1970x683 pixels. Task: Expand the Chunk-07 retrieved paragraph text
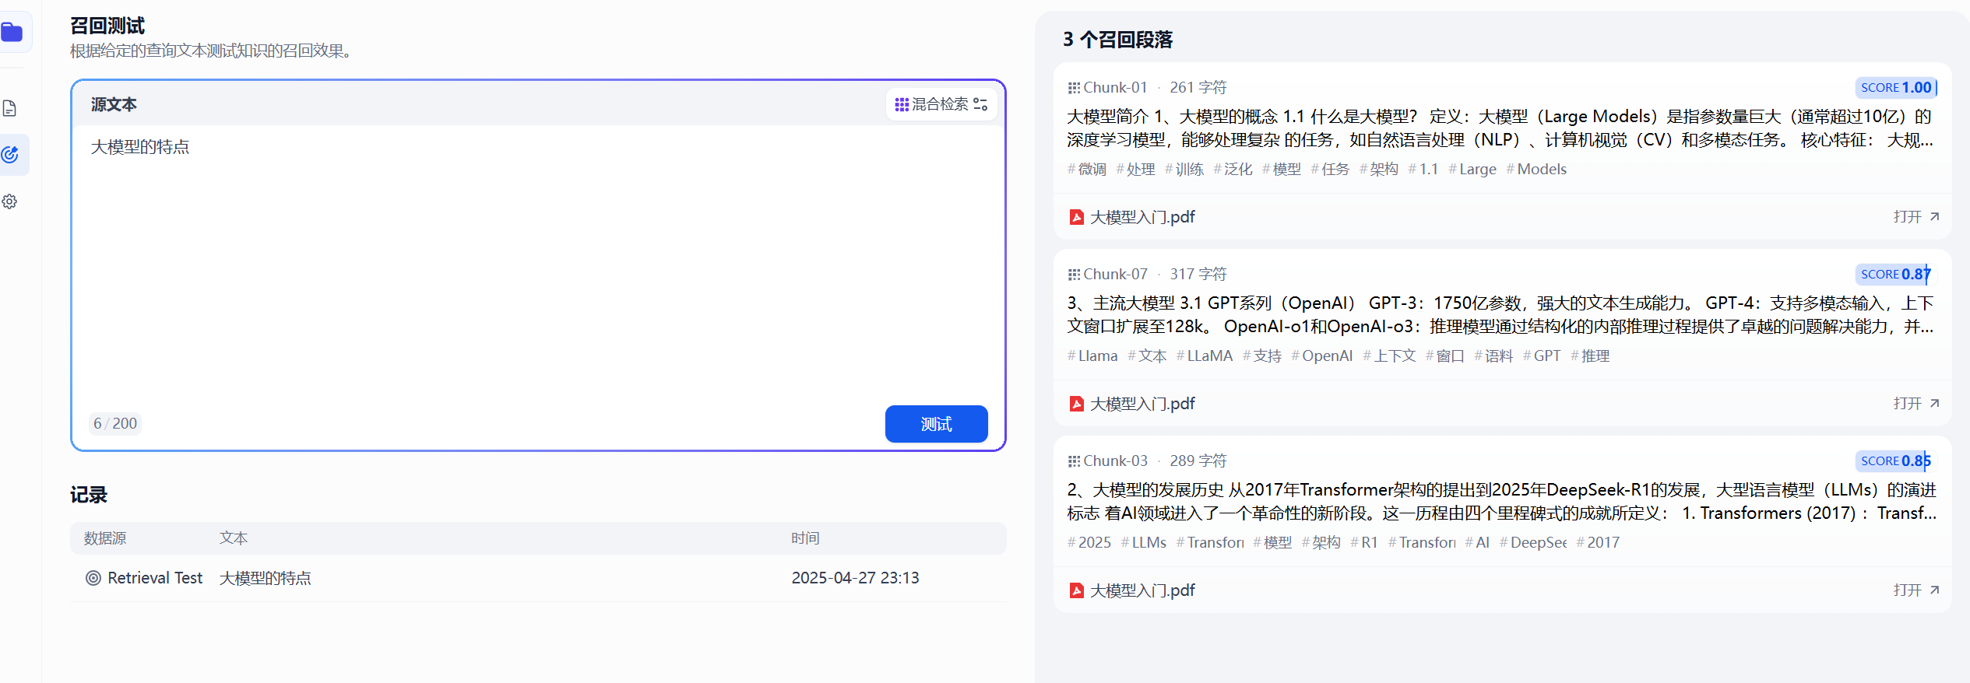1500,315
